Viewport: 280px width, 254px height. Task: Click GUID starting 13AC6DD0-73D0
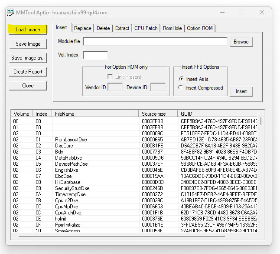219,176
